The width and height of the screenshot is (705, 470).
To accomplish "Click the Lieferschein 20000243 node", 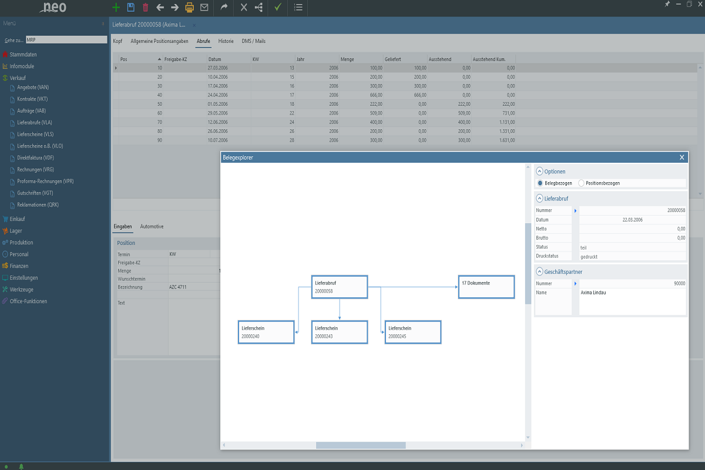I will pos(339,332).
